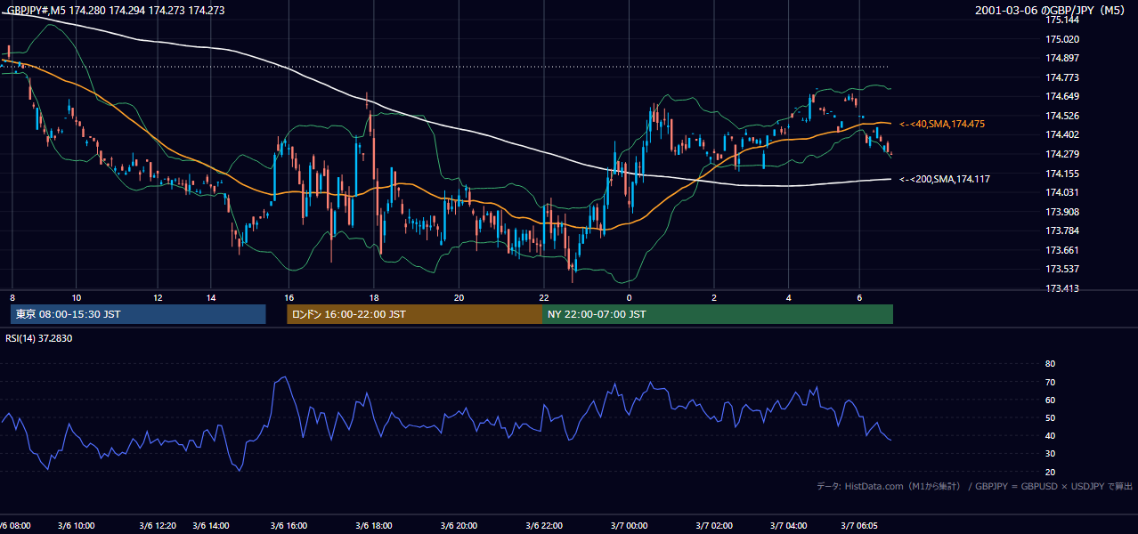Viewport: 1138px width, 534px height.
Task: Click price axis value 174.031
Action: click(x=1062, y=192)
